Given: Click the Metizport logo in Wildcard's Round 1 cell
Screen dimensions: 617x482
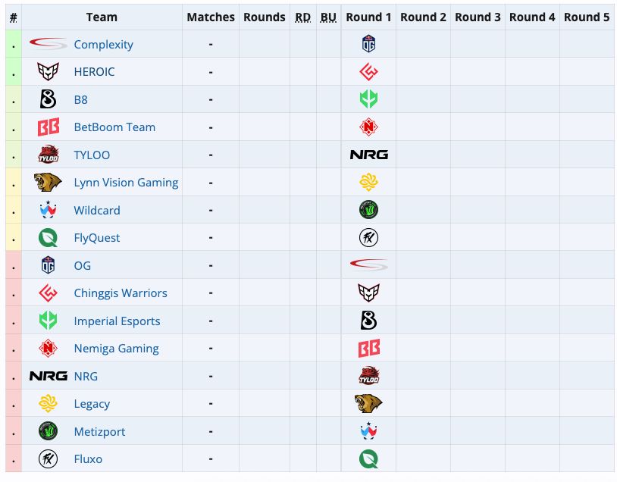Looking at the screenshot, I should pyautogui.click(x=368, y=210).
